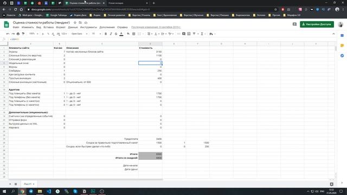Star the document title
This screenshot has width=347, height=195.
tap(75, 23)
